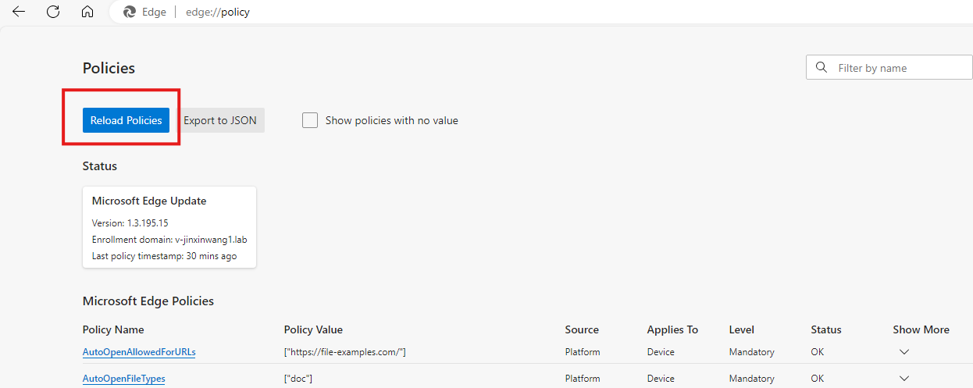
Task: Select the policy value ["doc"]
Action: (x=298, y=379)
